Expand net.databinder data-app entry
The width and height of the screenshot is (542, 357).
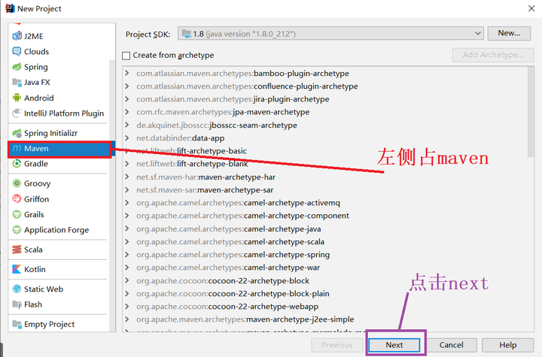[127, 138]
